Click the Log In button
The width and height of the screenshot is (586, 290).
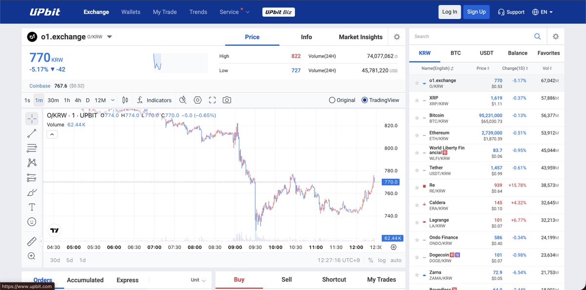450,12
